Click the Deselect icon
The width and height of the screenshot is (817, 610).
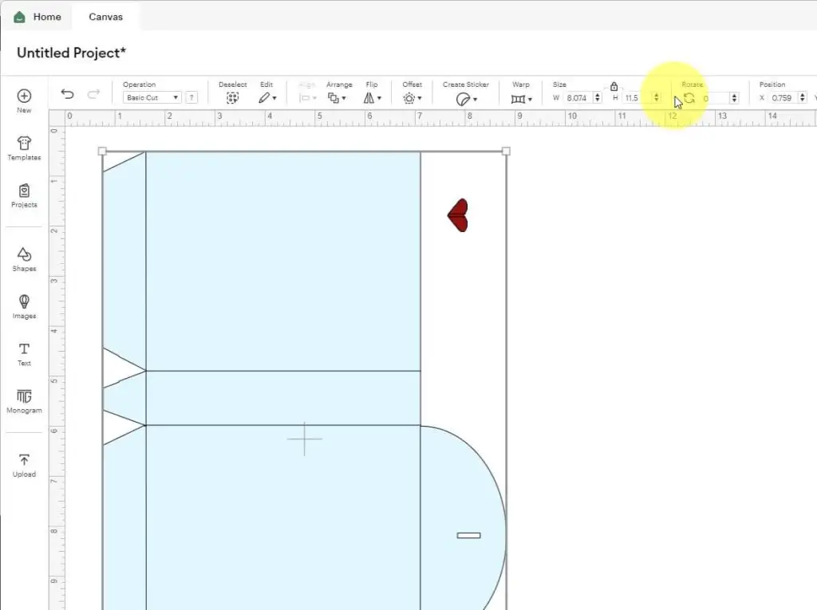pos(232,98)
